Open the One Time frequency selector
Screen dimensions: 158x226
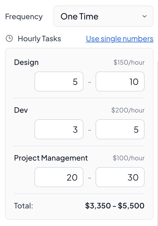(103, 16)
